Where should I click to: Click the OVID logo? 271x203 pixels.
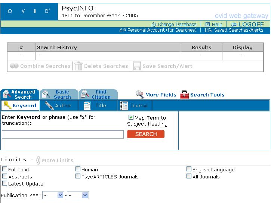[x=29, y=12]
